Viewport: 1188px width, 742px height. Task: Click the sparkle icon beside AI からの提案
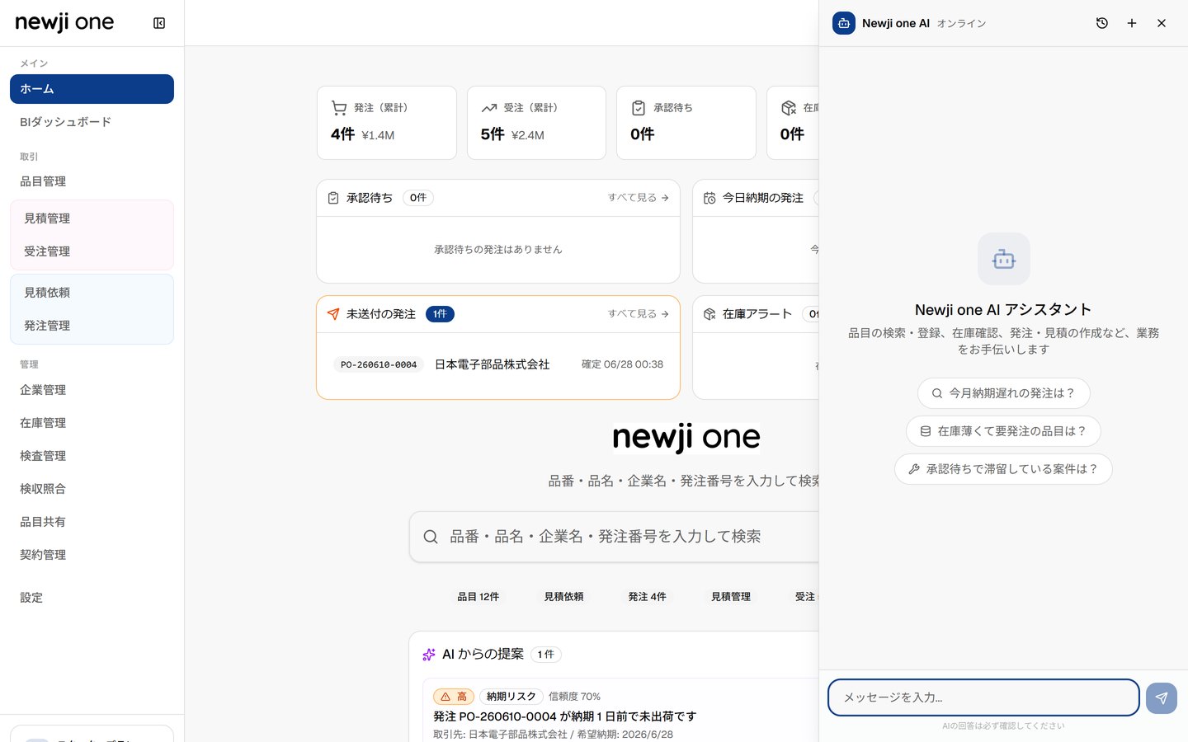(x=429, y=655)
